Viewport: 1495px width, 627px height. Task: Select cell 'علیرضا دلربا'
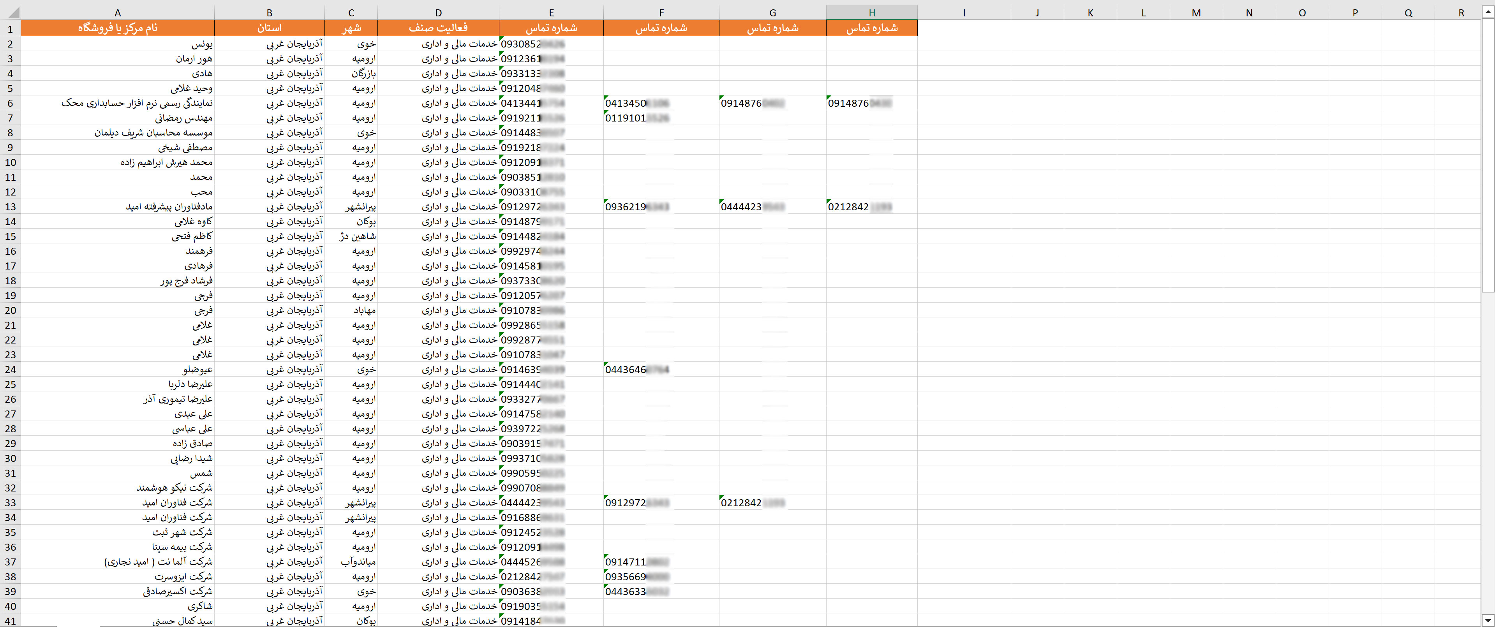pos(118,384)
